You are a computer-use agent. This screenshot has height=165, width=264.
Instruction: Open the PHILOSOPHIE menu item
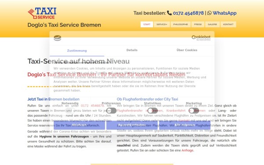coord(180,24)
